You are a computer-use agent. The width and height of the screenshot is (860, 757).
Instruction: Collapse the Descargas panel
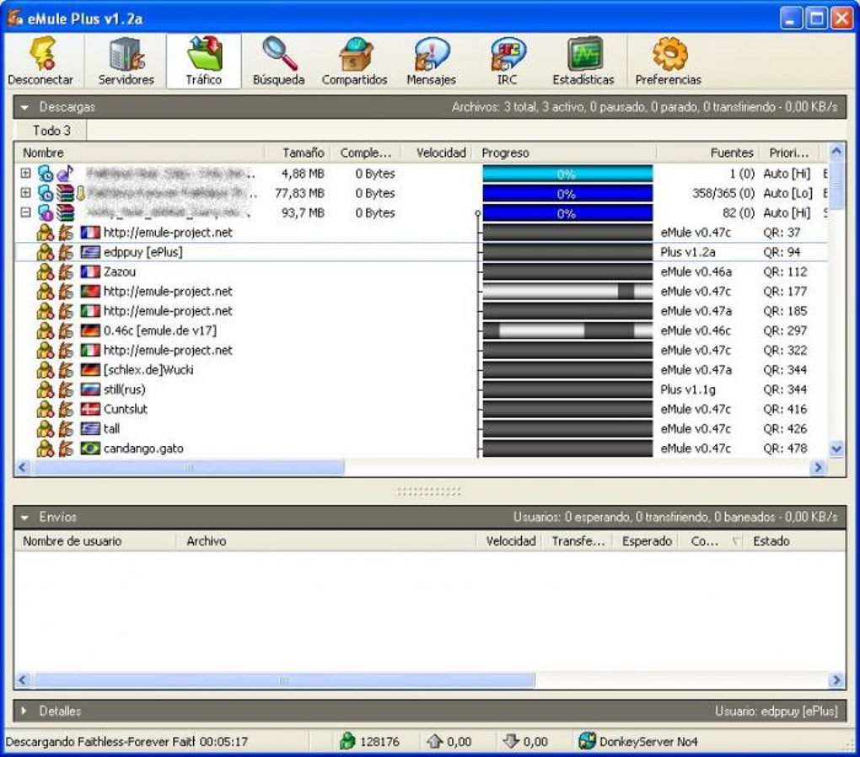pyautogui.click(x=24, y=108)
